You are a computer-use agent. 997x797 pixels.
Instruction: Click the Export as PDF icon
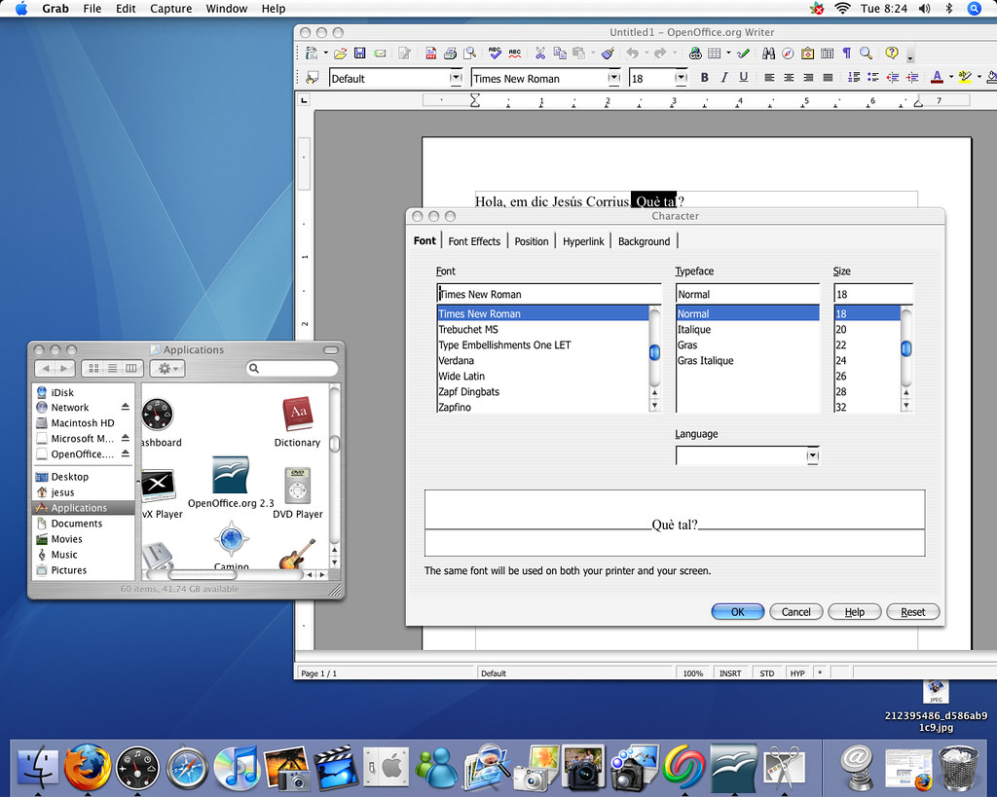click(431, 54)
